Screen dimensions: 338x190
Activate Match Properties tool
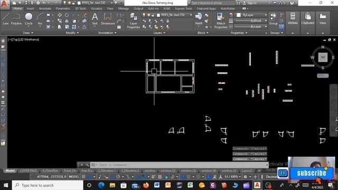point(221,21)
